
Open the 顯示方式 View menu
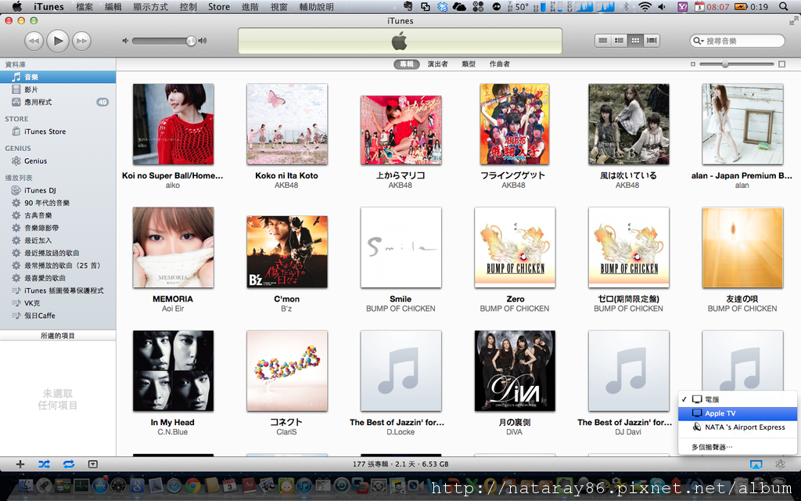[151, 6]
